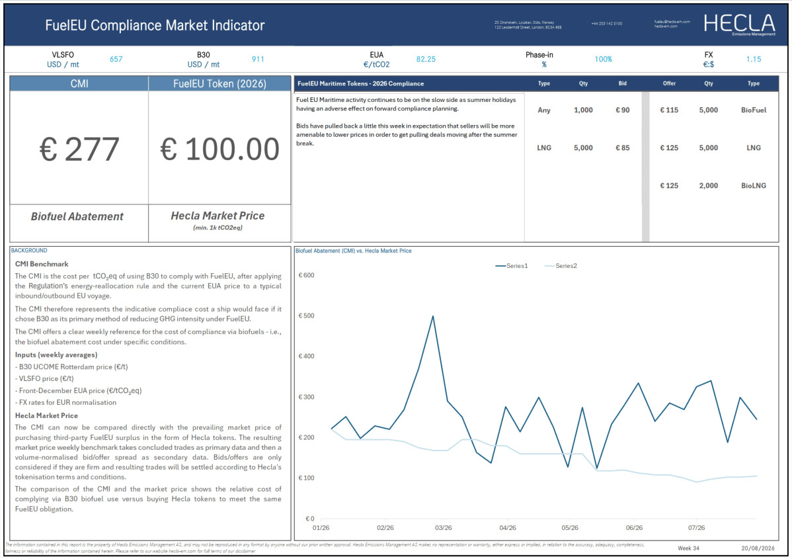
Task: Select the 1,000 bid quantity
Action: click(x=583, y=110)
